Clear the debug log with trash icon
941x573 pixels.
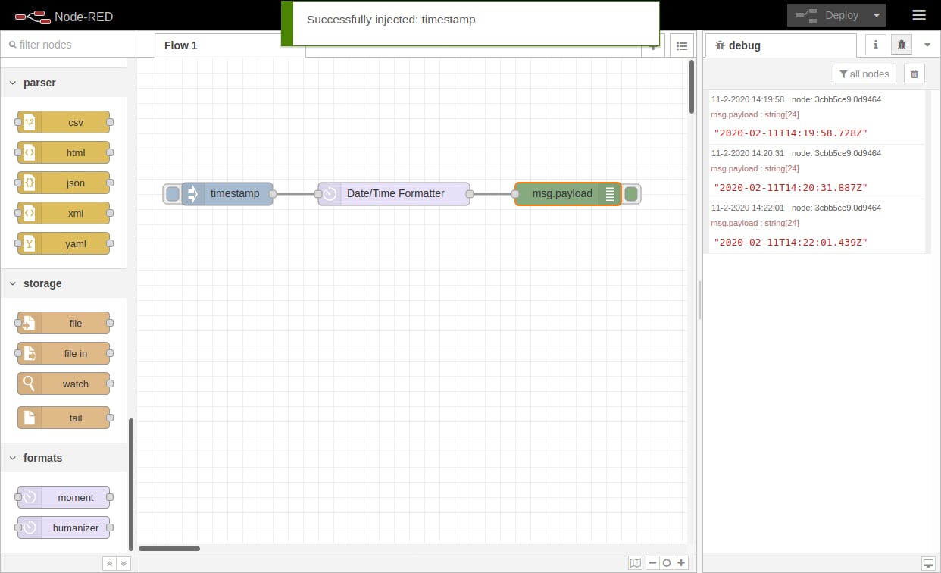[x=914, y=74]
